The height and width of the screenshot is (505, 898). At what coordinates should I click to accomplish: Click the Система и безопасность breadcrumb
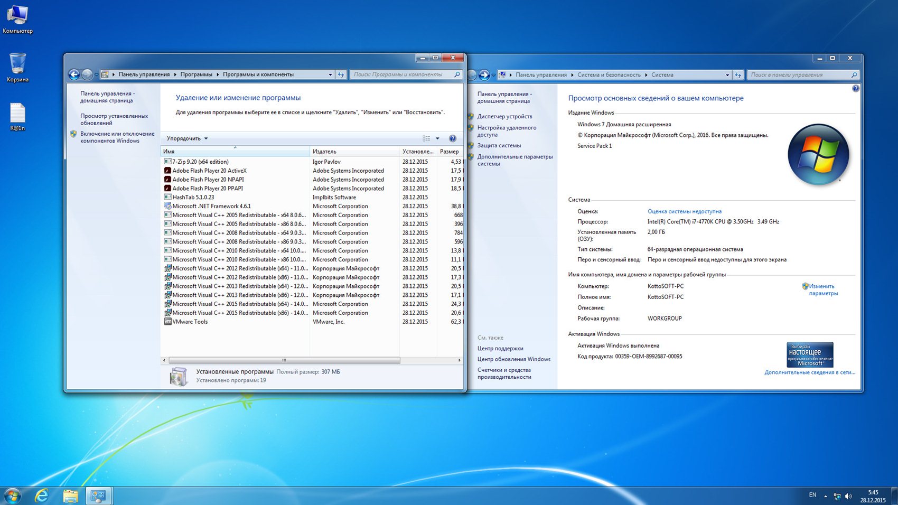tap(609, 75)
